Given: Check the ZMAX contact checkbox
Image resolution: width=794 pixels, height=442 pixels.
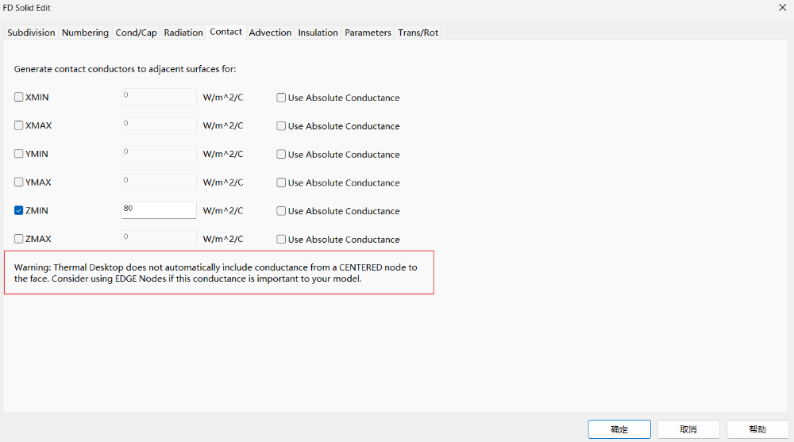Looking at the screenshot, I should [x=19, y=239].
